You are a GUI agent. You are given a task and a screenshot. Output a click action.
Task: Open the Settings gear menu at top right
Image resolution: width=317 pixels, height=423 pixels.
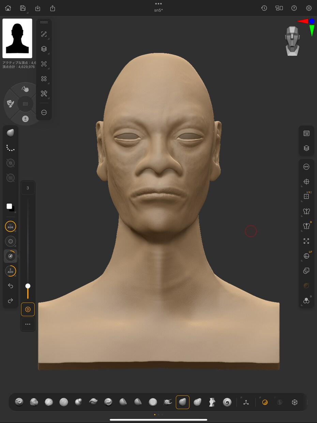tap(308, 8)
